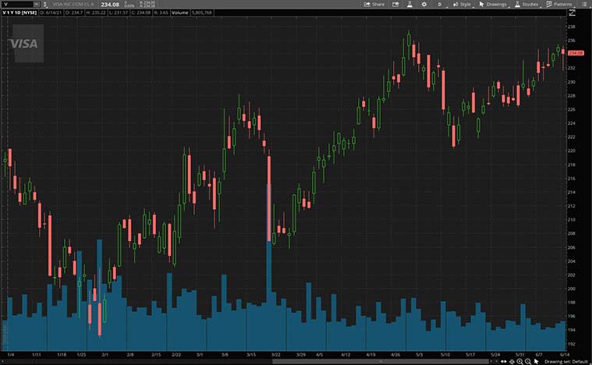This screenshot has width=592, height=365.
Task: Open the Style dropdown
Action: pos(462,4)
